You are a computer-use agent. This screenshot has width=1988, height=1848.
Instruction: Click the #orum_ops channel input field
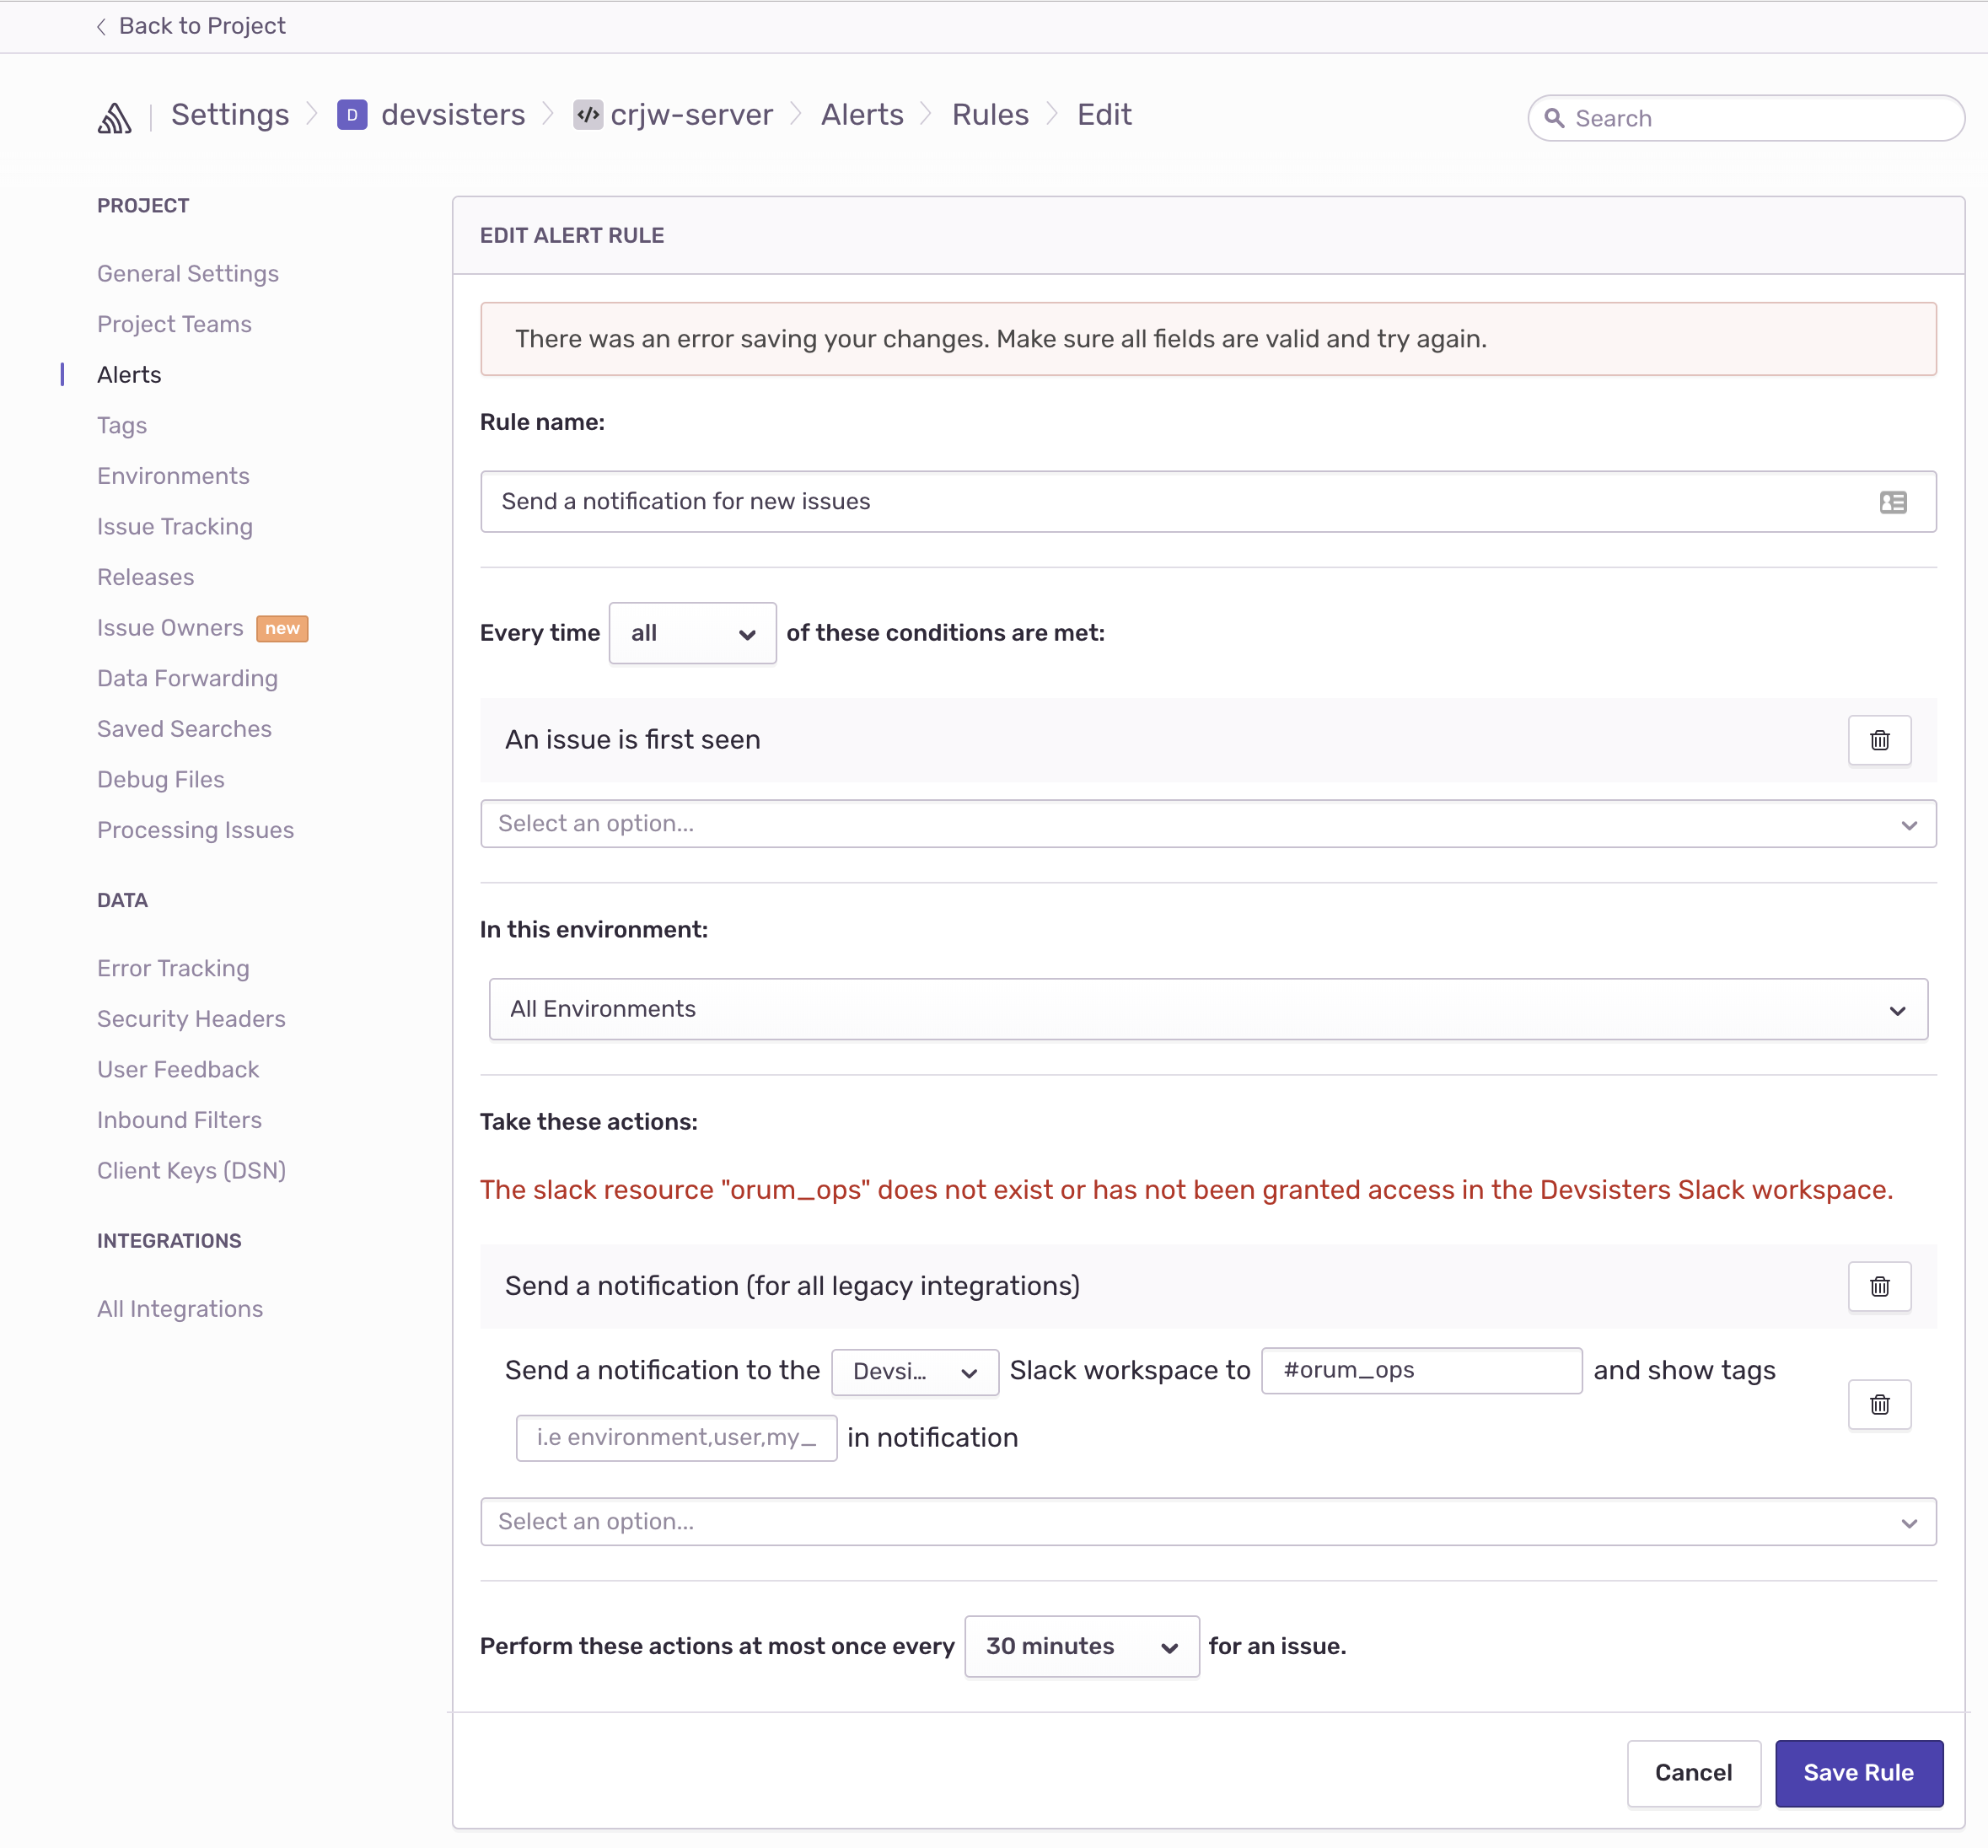[x=1421, y=1371]
